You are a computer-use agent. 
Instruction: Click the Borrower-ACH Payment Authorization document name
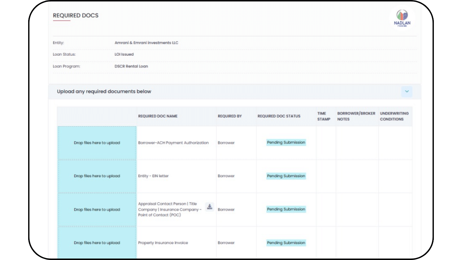tap(173, 143)
